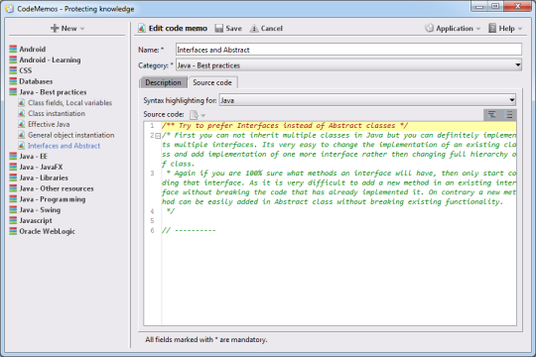Select the Android category
This screenshot has height=357, width=536.
point(32,49)
